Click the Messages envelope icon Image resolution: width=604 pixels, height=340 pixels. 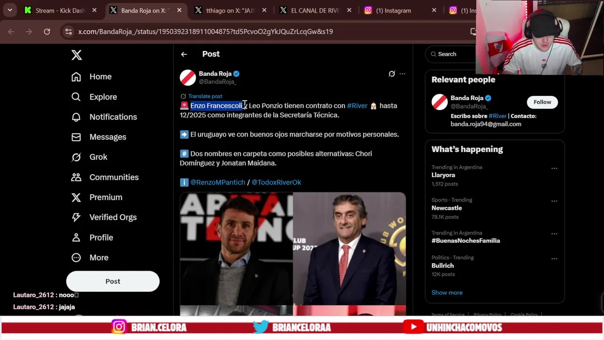(x=76, y=137)
